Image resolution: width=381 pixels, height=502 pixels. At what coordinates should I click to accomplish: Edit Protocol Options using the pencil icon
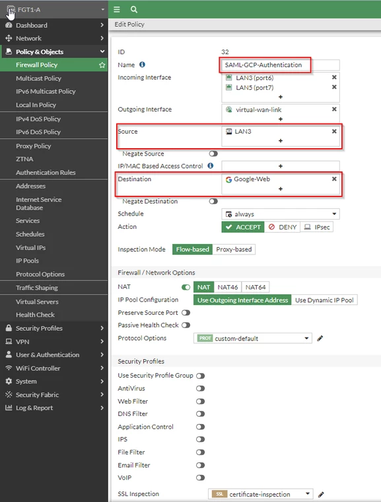coord(320,339)
